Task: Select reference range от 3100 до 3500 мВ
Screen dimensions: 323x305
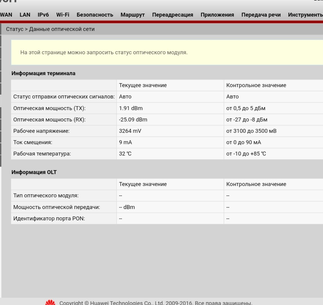Action: (251, 131)
